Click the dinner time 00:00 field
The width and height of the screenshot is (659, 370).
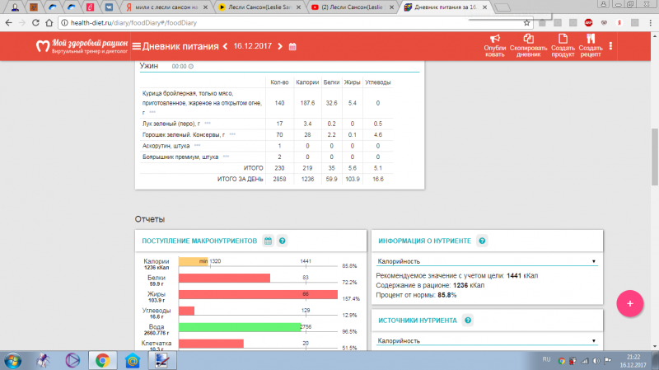[x=180, y=66]
